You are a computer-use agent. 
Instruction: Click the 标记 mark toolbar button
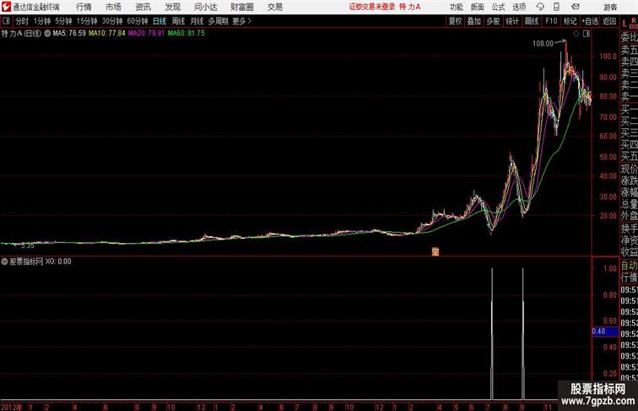[x=570, y=21]
